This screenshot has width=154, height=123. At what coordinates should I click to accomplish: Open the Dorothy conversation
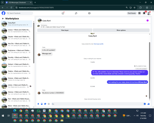(x=16, y=58)
